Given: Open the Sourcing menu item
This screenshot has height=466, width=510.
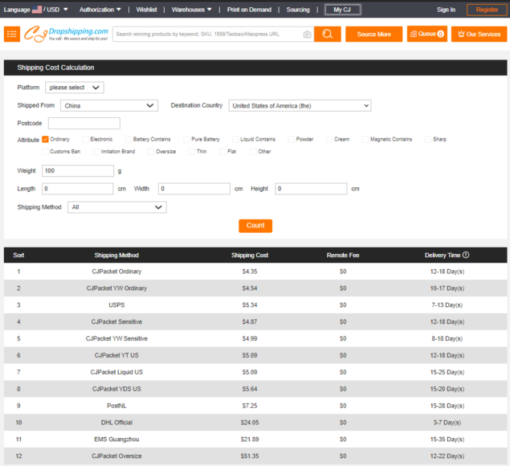Looking at the screenshot, I should point(298,10).
